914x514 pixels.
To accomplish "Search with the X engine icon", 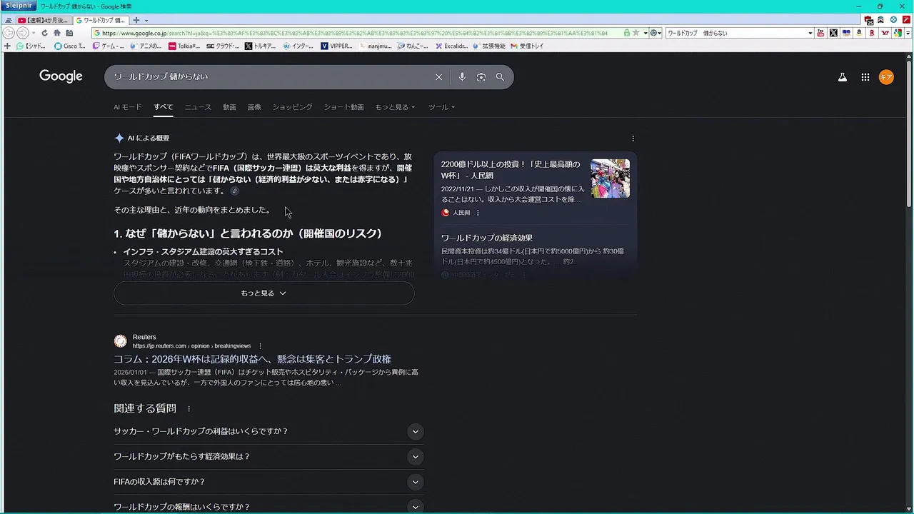I will point(833,33).
